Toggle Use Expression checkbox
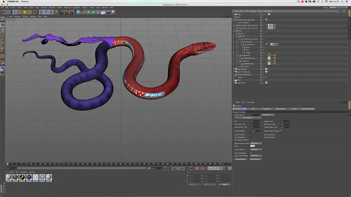This screenshot has height=197, width=351. tap(281, 135)
